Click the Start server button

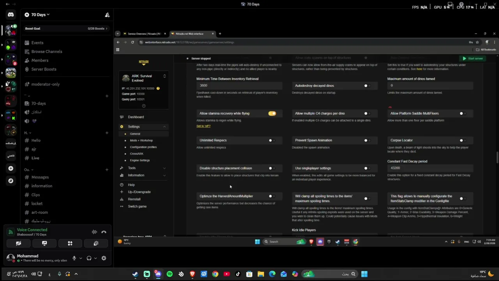(x=472, y=59)
